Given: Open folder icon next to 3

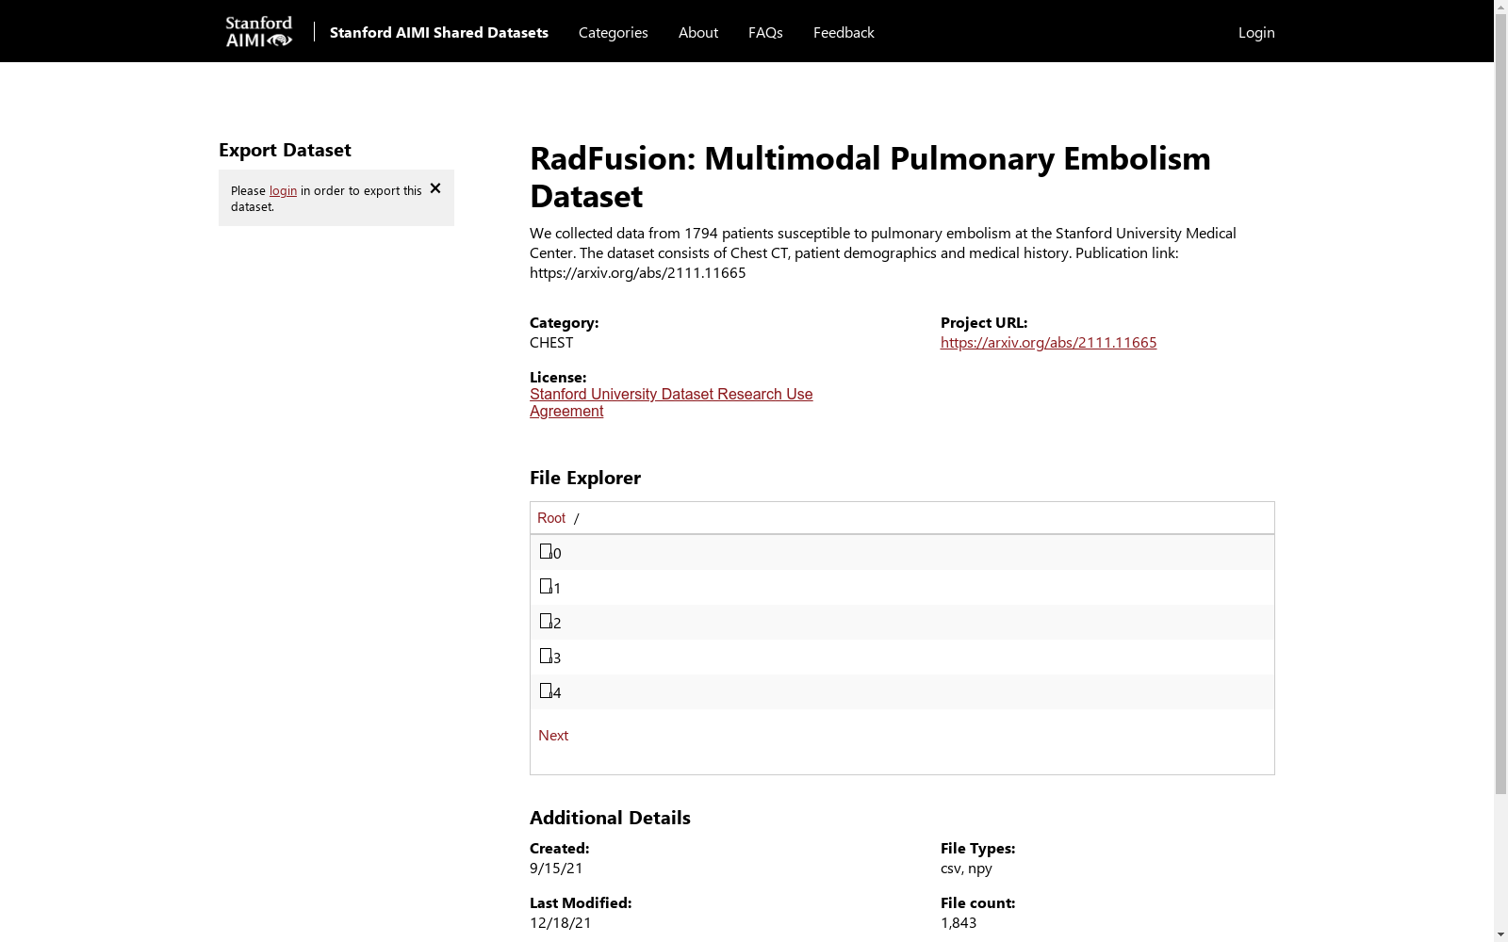Looking at the screenshot, I should (546, 656).
